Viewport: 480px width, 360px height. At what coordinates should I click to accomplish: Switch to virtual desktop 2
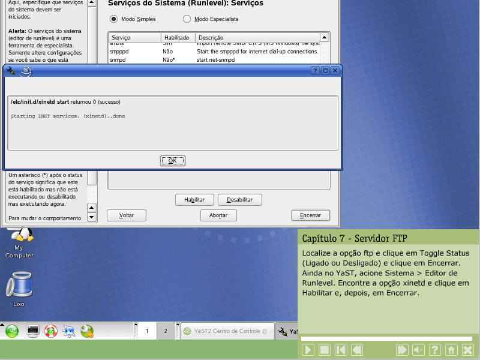tap(166, 331)
